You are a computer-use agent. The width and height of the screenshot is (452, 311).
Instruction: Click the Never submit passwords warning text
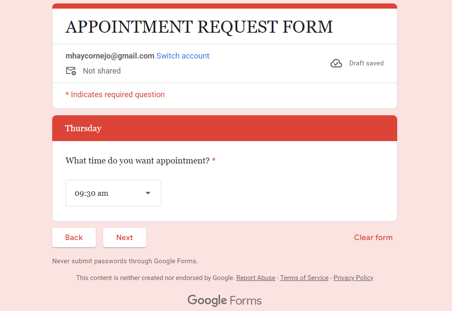125,261
